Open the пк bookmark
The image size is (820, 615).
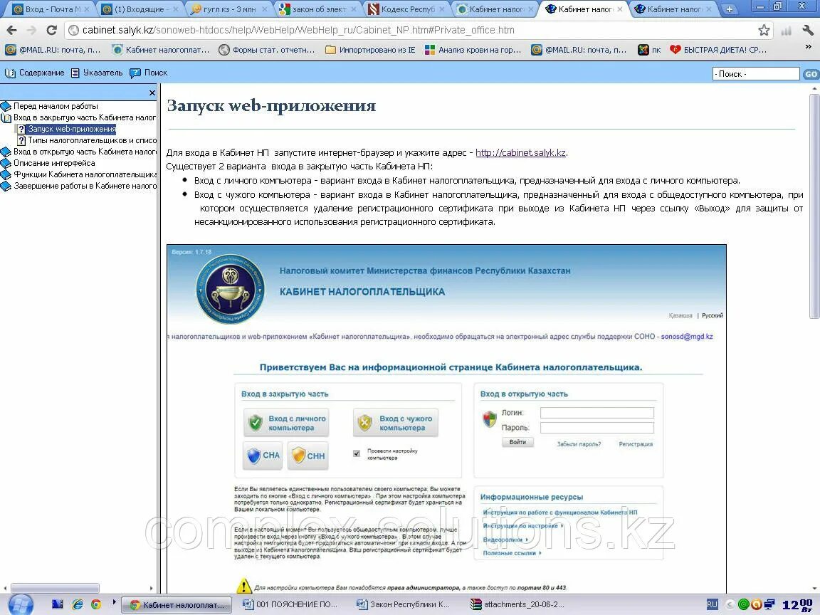click(649, 51)
